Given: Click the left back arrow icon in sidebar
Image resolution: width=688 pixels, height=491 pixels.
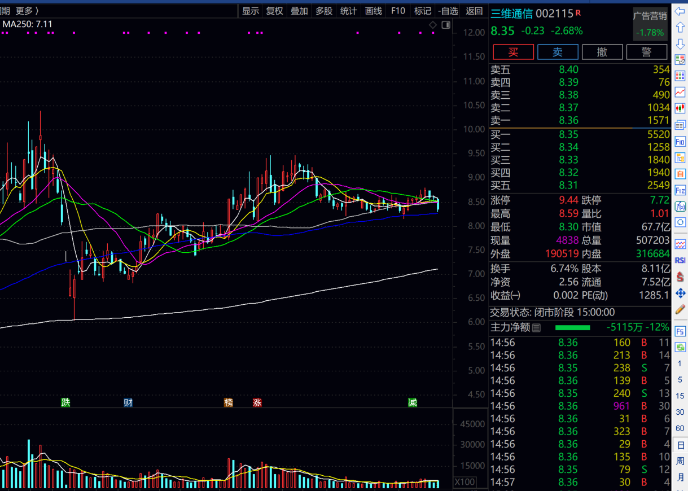Looking at the screenshot, I should tap(680, 11).
